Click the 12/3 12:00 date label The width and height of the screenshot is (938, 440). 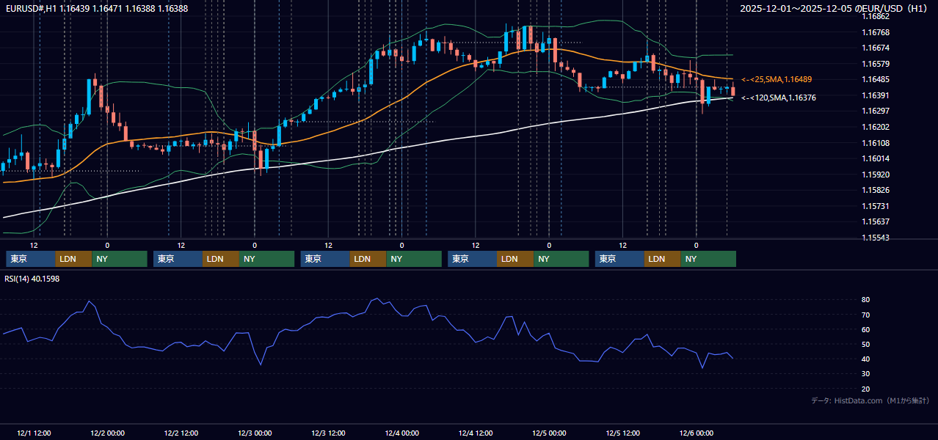pyautogui.click(x=328, y=433)
